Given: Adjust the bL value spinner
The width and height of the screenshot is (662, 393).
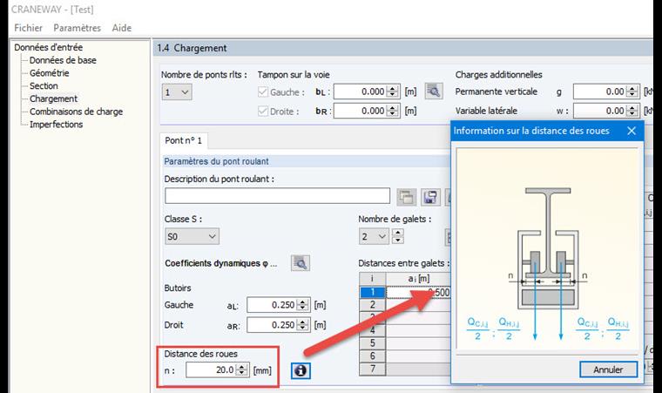Looking at the screenshot, I should (393, 91).
